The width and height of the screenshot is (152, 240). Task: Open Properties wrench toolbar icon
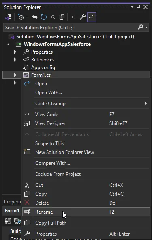tap(83, 17)
